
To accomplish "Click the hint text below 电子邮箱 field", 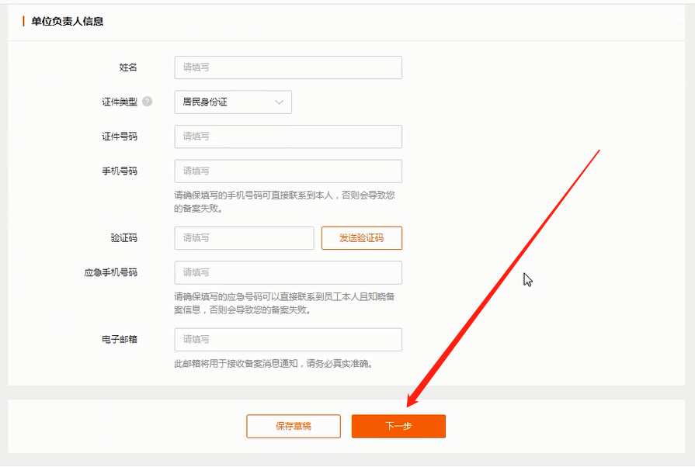I will 273,363.
